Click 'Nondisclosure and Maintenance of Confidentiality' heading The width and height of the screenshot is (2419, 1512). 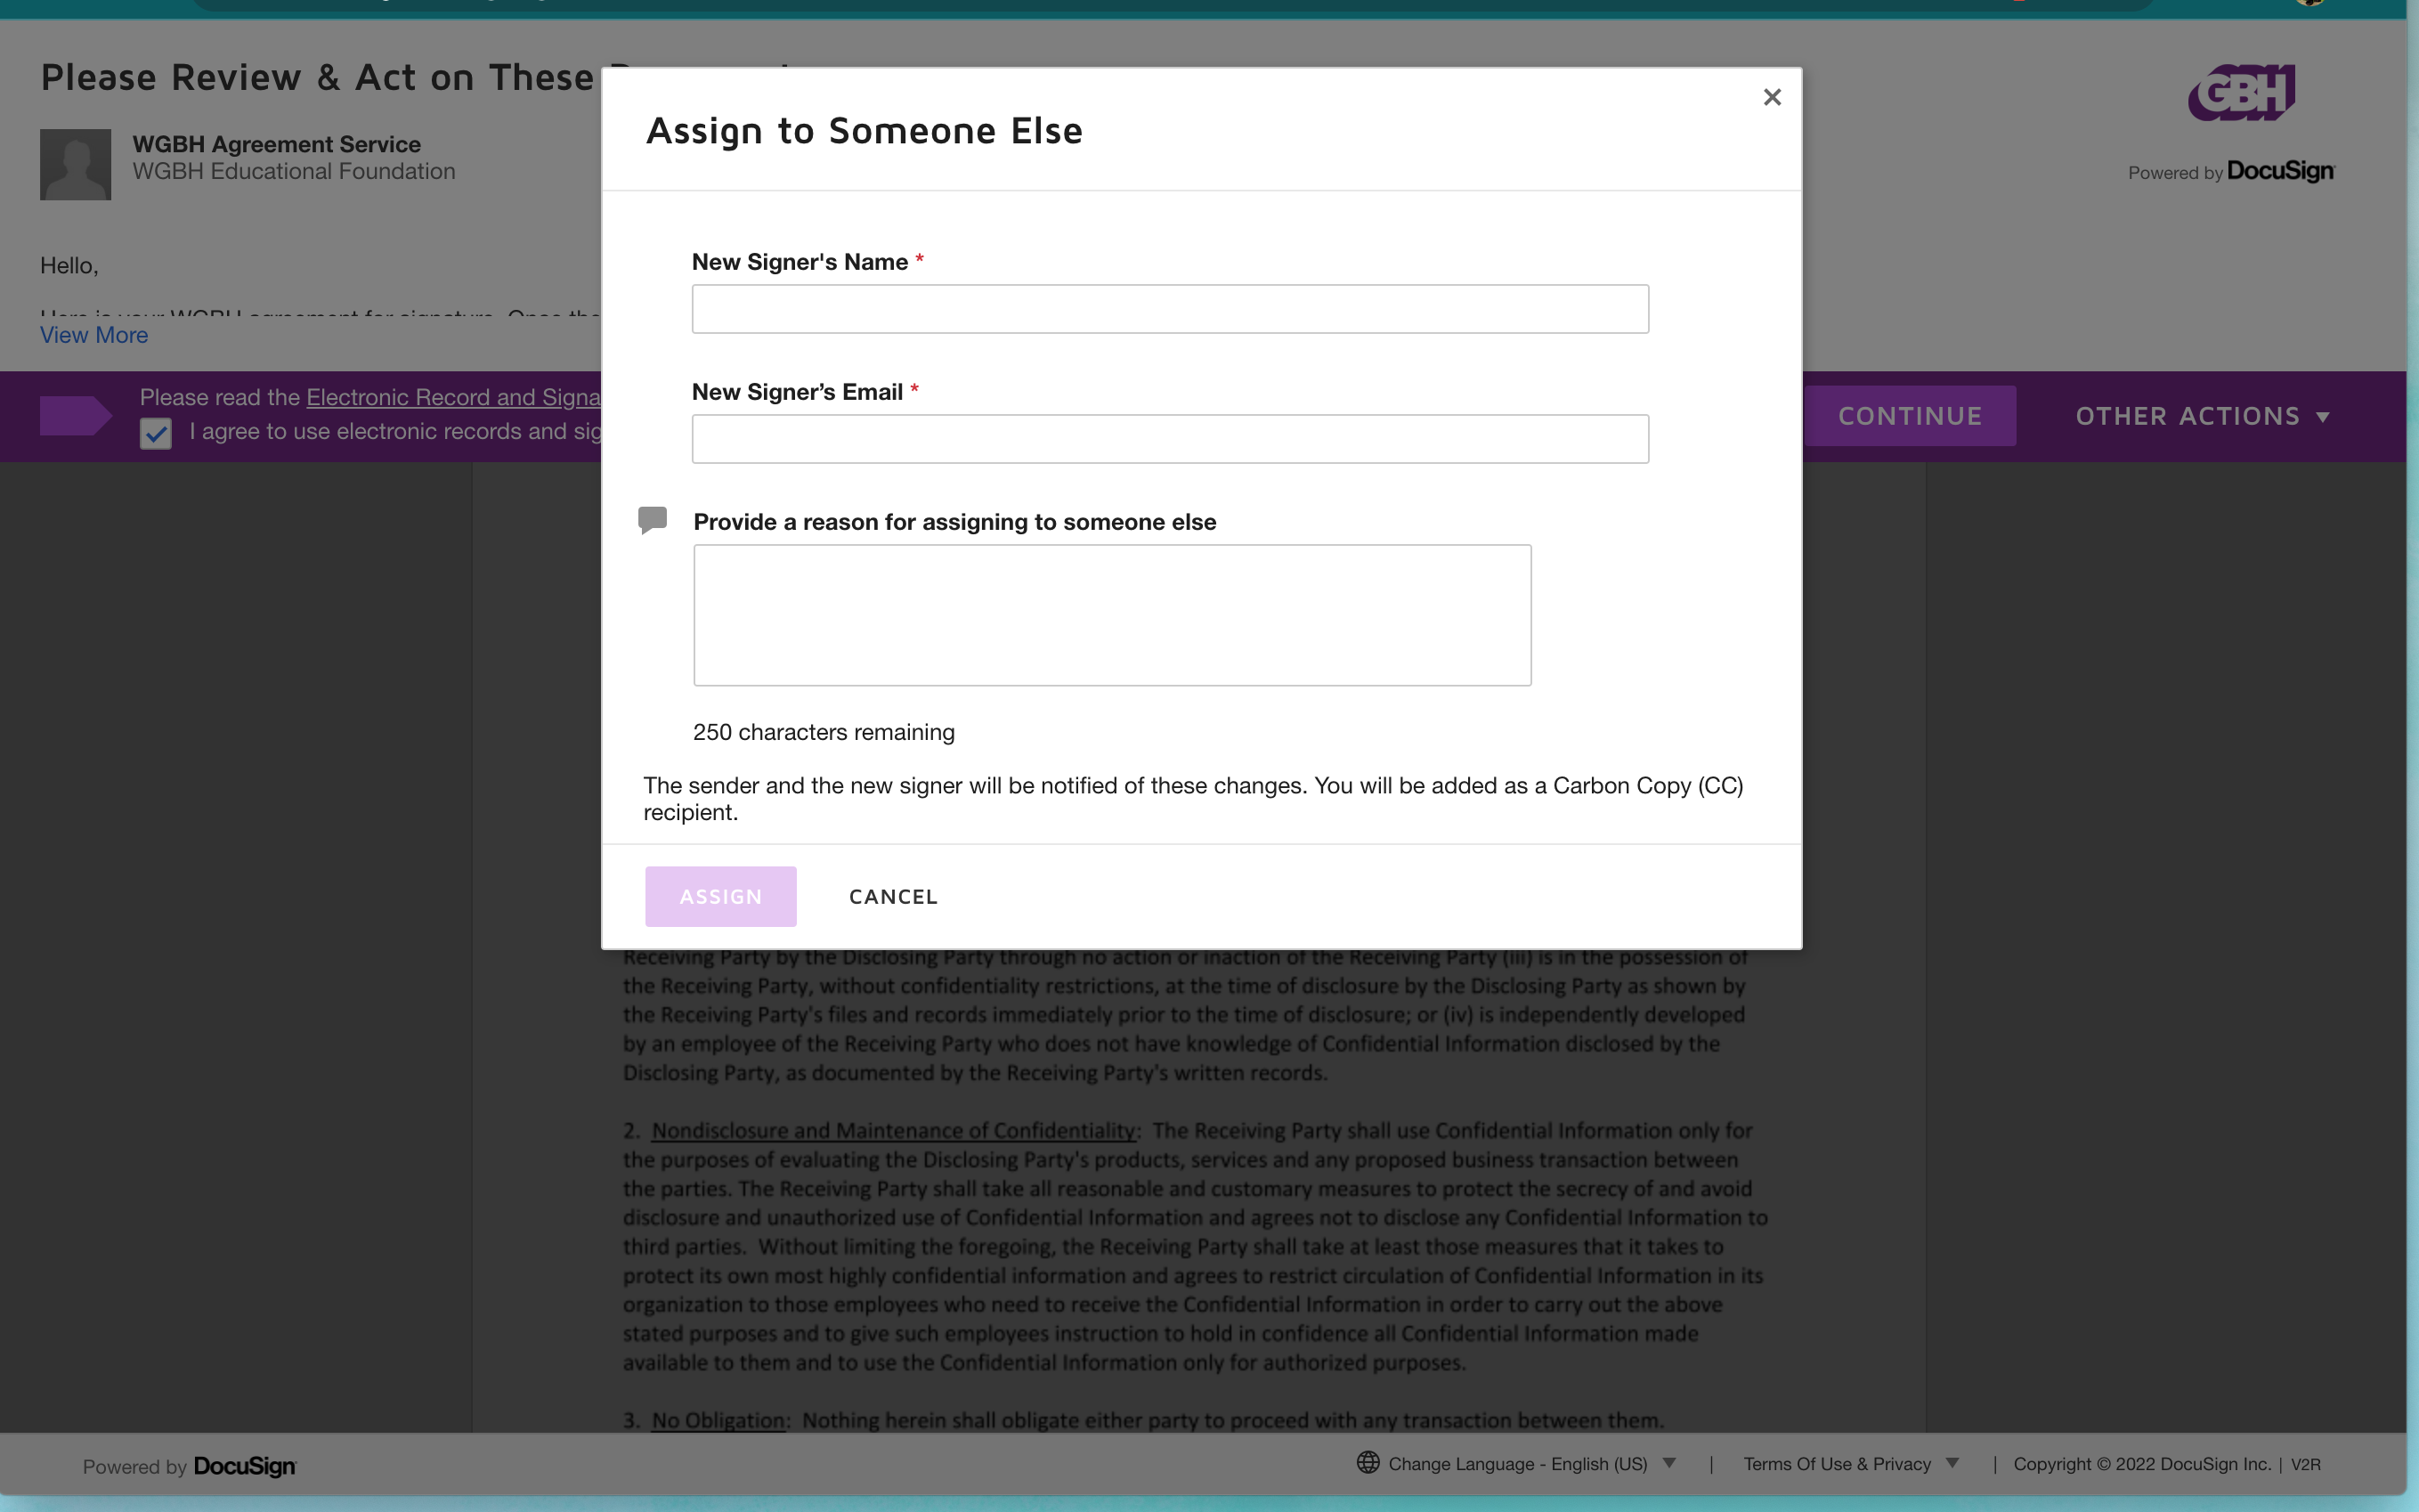point(894,1130)
